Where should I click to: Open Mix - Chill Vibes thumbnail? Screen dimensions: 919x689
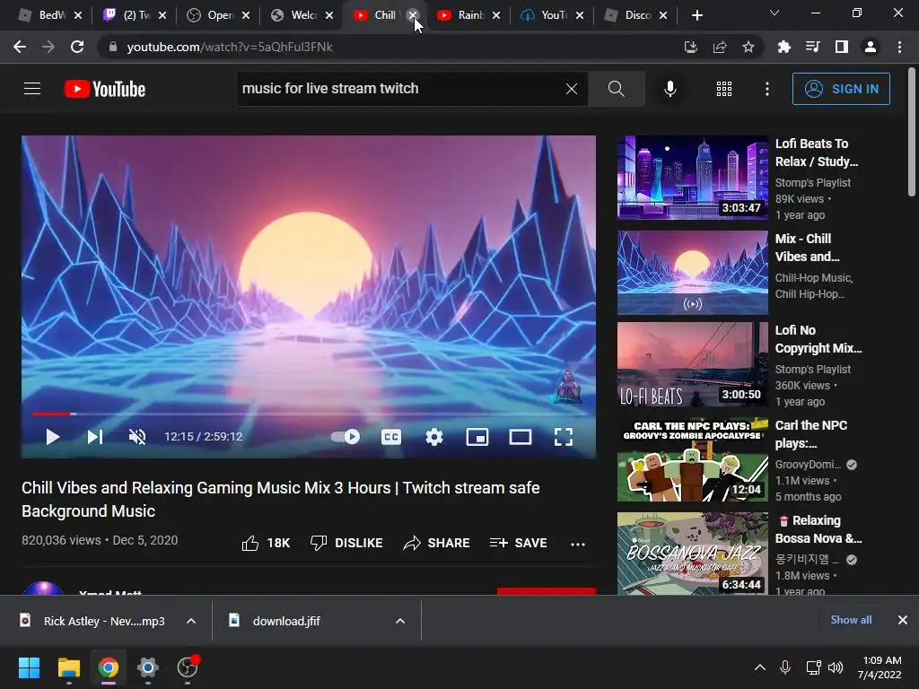tap(692, 273)
